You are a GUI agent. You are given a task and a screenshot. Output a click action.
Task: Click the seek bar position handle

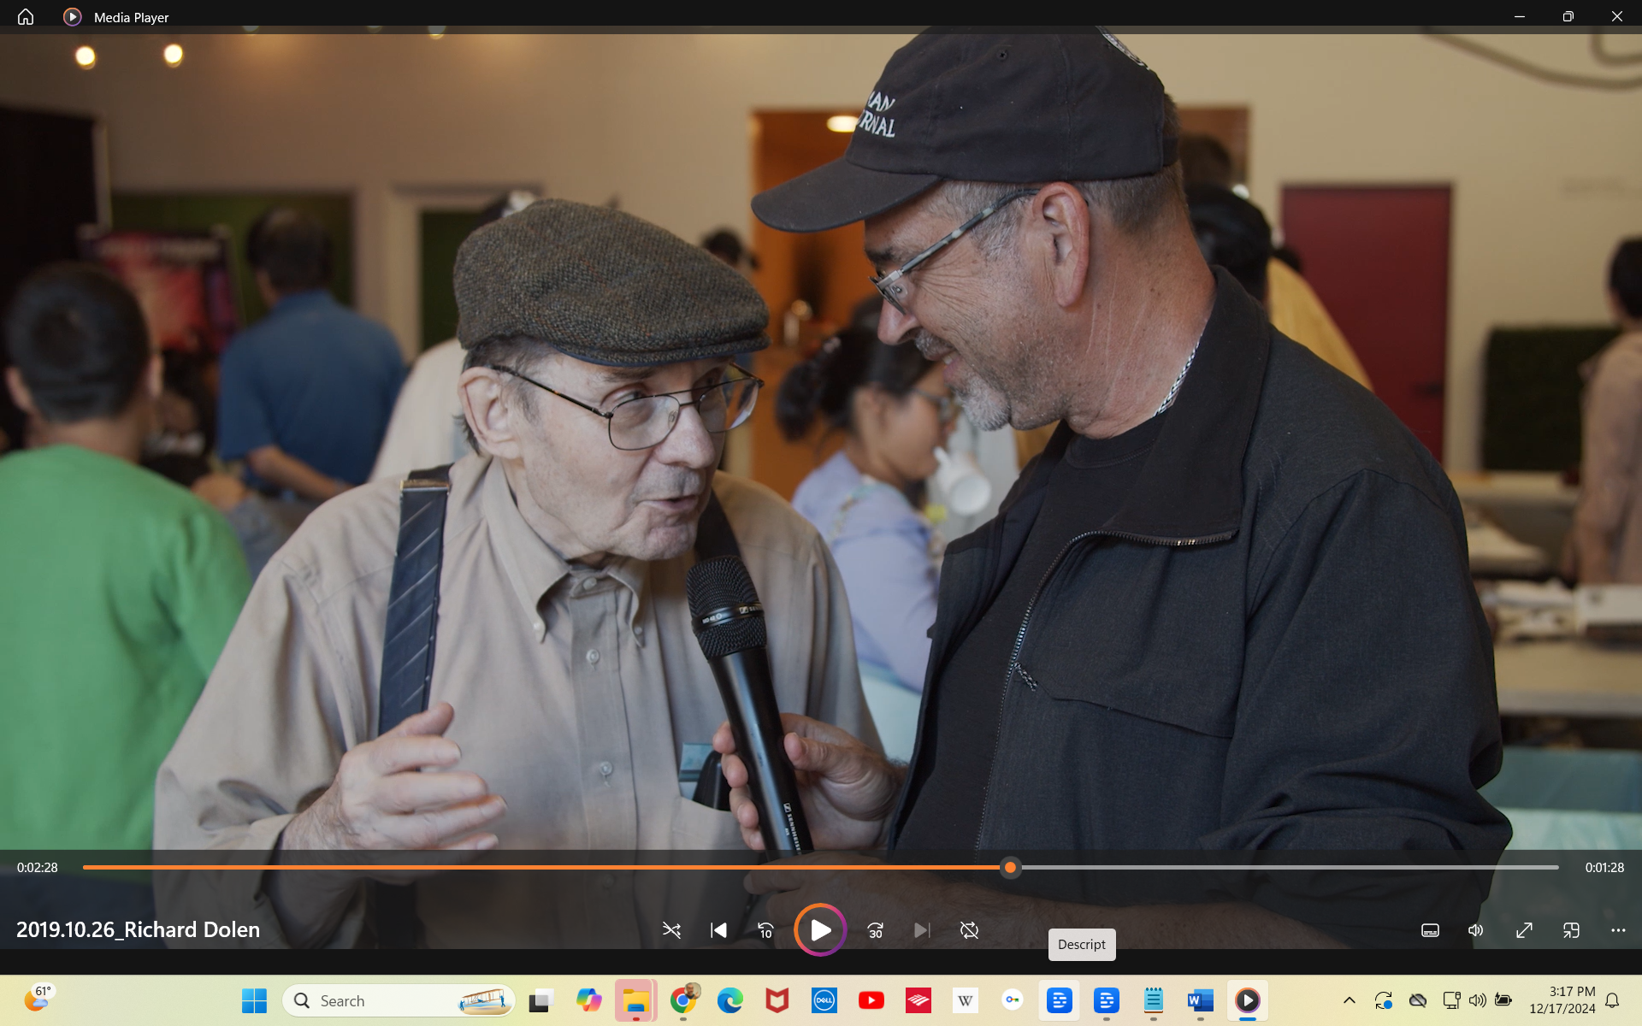coord(1010,868)
